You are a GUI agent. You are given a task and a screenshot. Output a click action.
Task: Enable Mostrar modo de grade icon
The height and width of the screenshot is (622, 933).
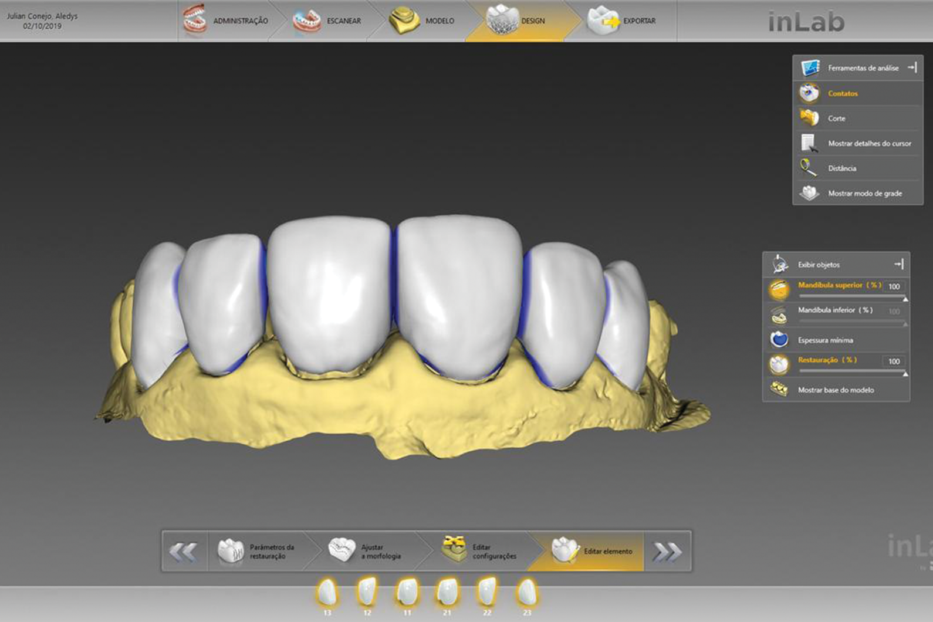809,193
